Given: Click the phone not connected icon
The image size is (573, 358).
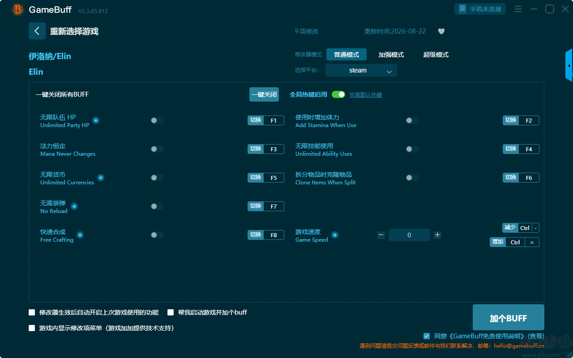Looking at the screenshot, I should pyautogui.click(x=462, y=9).
